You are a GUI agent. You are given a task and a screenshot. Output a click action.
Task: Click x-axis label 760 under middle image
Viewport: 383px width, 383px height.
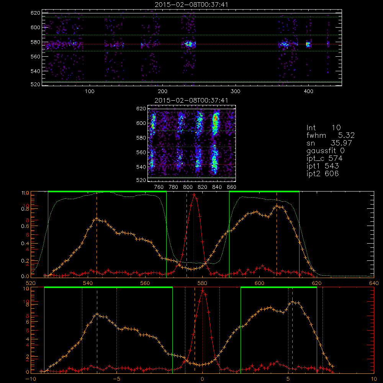[x=159, y=187]
